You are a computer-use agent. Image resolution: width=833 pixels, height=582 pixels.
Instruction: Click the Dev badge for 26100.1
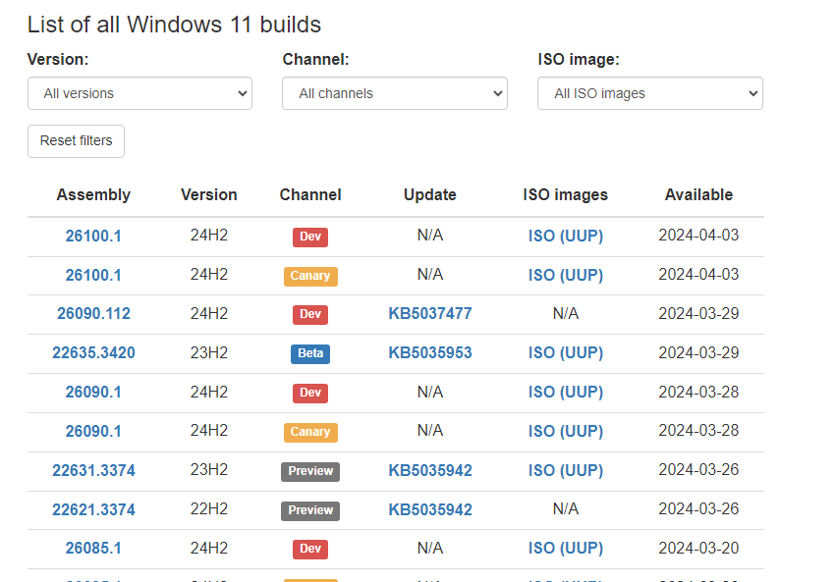tap(310, 237)
